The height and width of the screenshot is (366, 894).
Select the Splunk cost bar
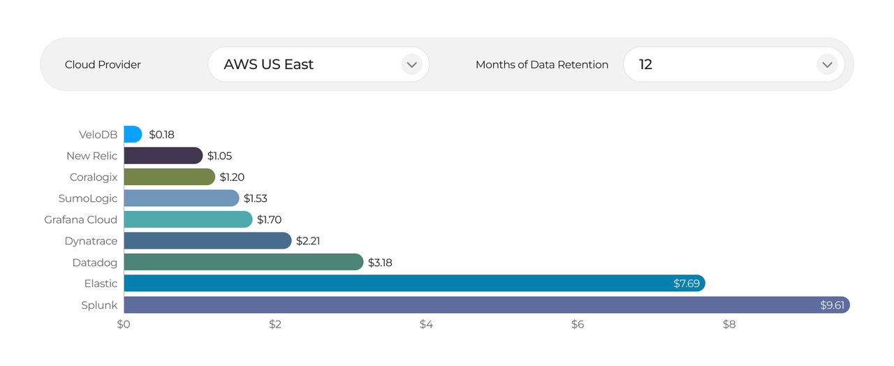[468, 305]
